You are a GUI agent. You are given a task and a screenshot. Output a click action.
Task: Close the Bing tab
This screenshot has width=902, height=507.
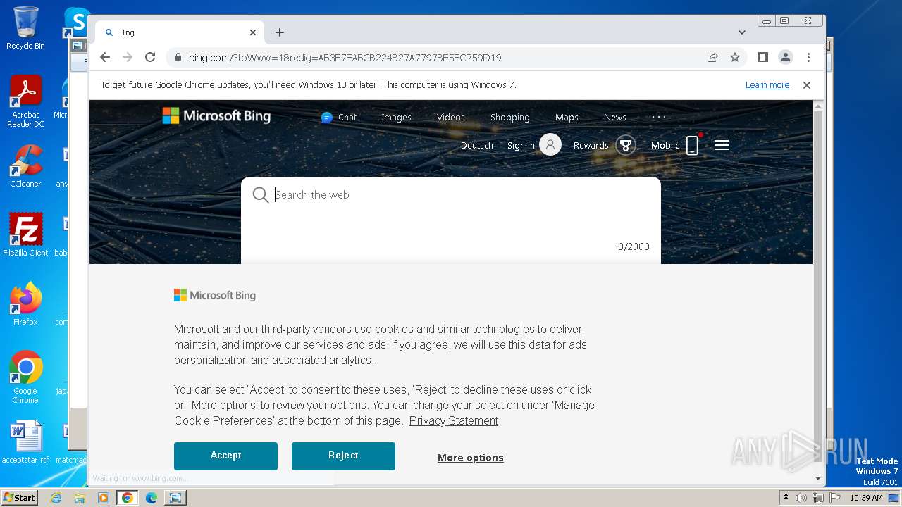pos(253,32)
